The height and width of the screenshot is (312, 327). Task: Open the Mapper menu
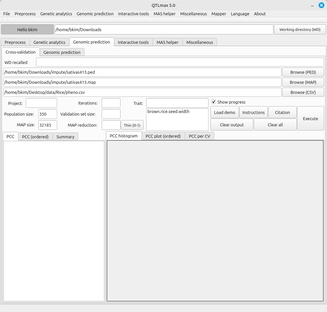point(219,14)
